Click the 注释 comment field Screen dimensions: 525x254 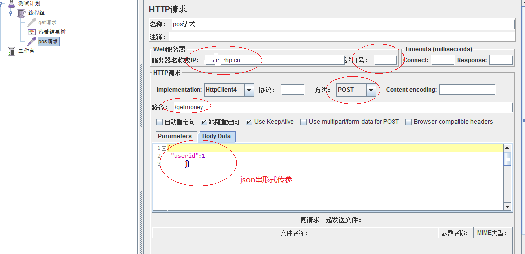coord(341,37)
